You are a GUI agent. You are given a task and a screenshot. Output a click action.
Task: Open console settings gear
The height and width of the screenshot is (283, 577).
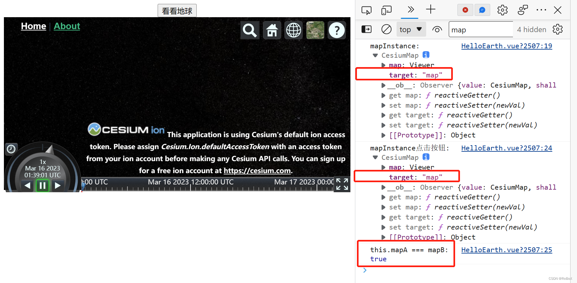pos(557,29)
